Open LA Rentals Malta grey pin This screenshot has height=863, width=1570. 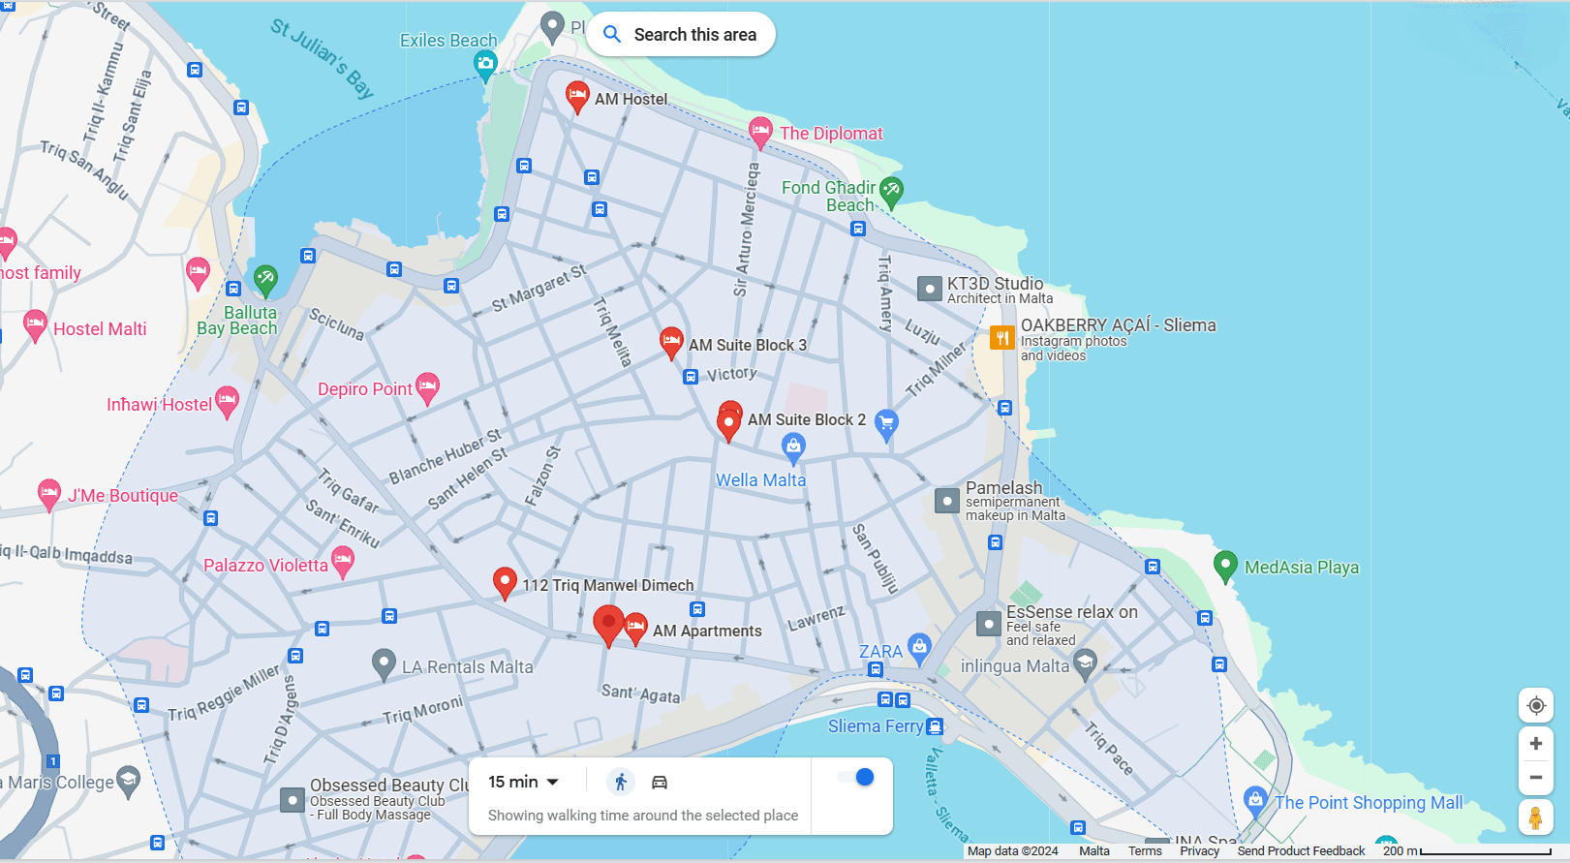pyautogui.click(x=385, y=664)
